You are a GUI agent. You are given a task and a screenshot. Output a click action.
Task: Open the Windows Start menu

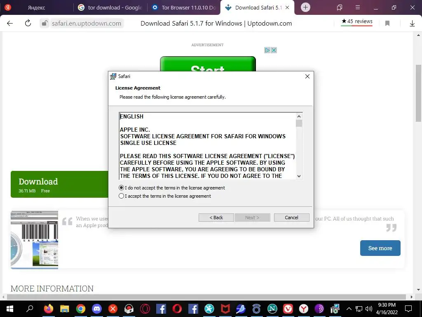(x=10, y=308)
